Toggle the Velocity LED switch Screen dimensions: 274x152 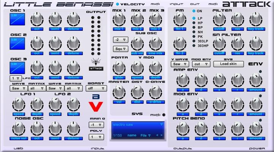pyautogui.click(x=117, y=4)
